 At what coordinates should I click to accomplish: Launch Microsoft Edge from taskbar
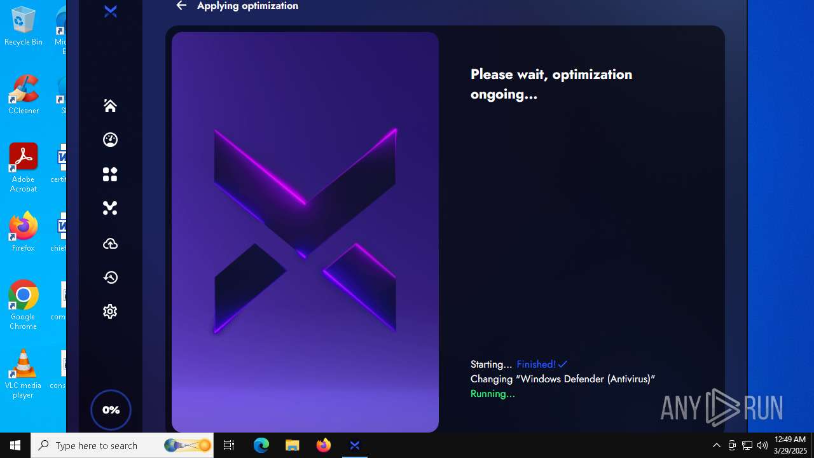pyautogui.click(x=261, y=445)
